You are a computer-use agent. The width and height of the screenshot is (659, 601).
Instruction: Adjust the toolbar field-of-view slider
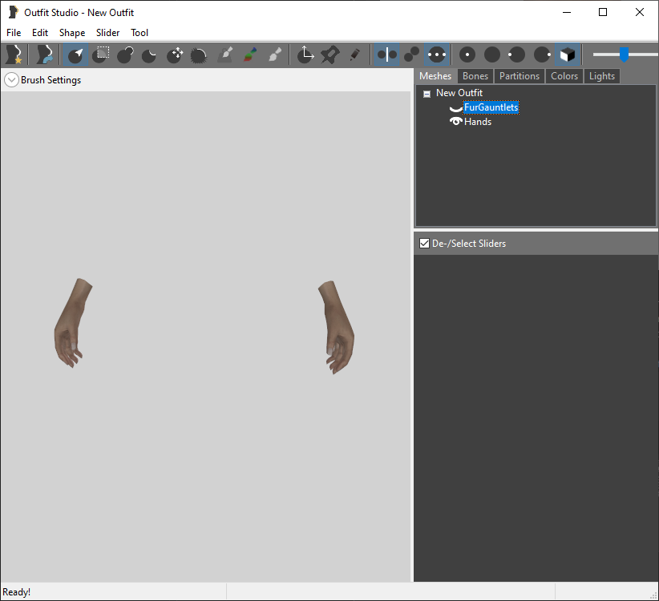(624, 54)
